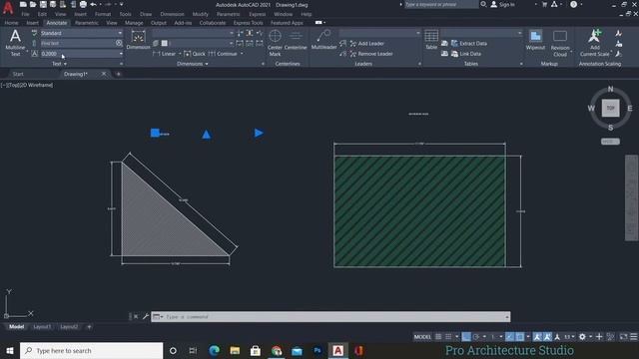The width and height of the screenshot is (639, 359).
Task: Open the Draw menu
Action: [x=146, y=14]
